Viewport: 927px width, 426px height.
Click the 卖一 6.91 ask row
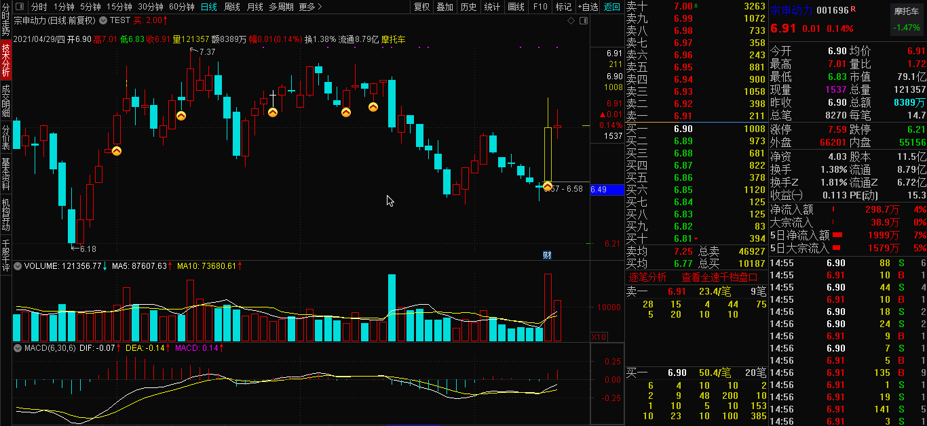tap(696, 116)
